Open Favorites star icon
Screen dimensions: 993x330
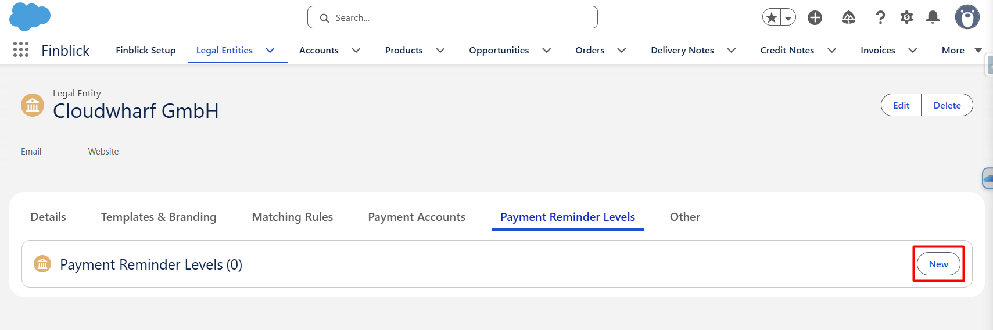pos(772,17)
